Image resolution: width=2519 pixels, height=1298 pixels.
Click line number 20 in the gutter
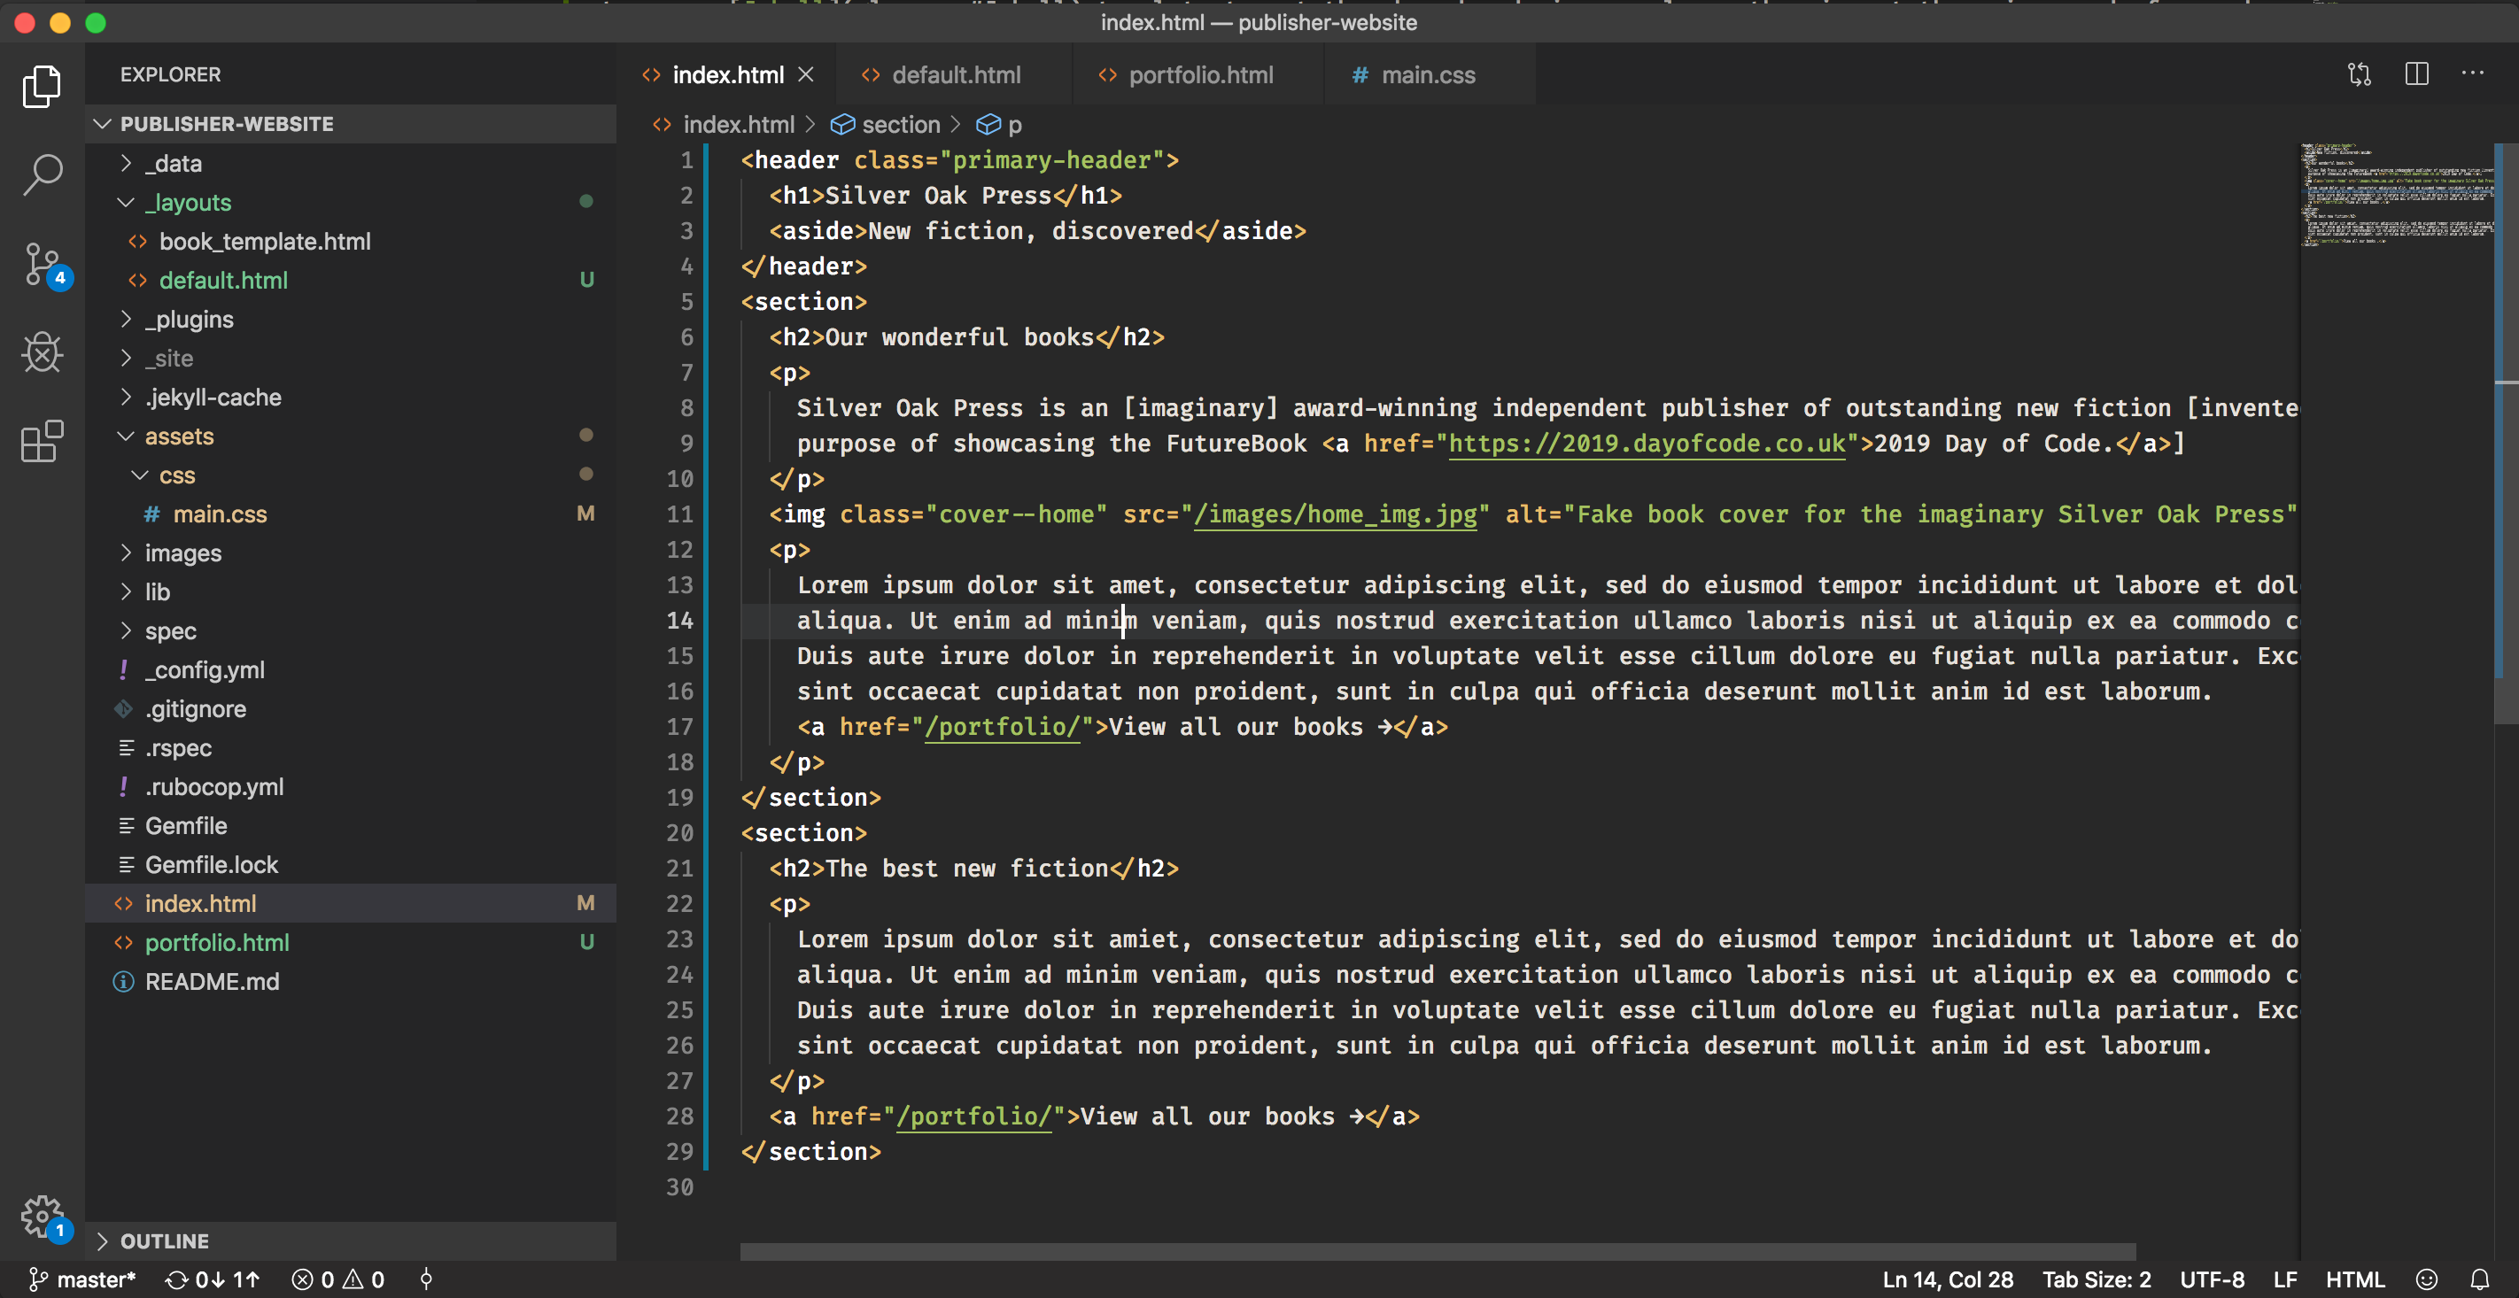pos(678,833)
